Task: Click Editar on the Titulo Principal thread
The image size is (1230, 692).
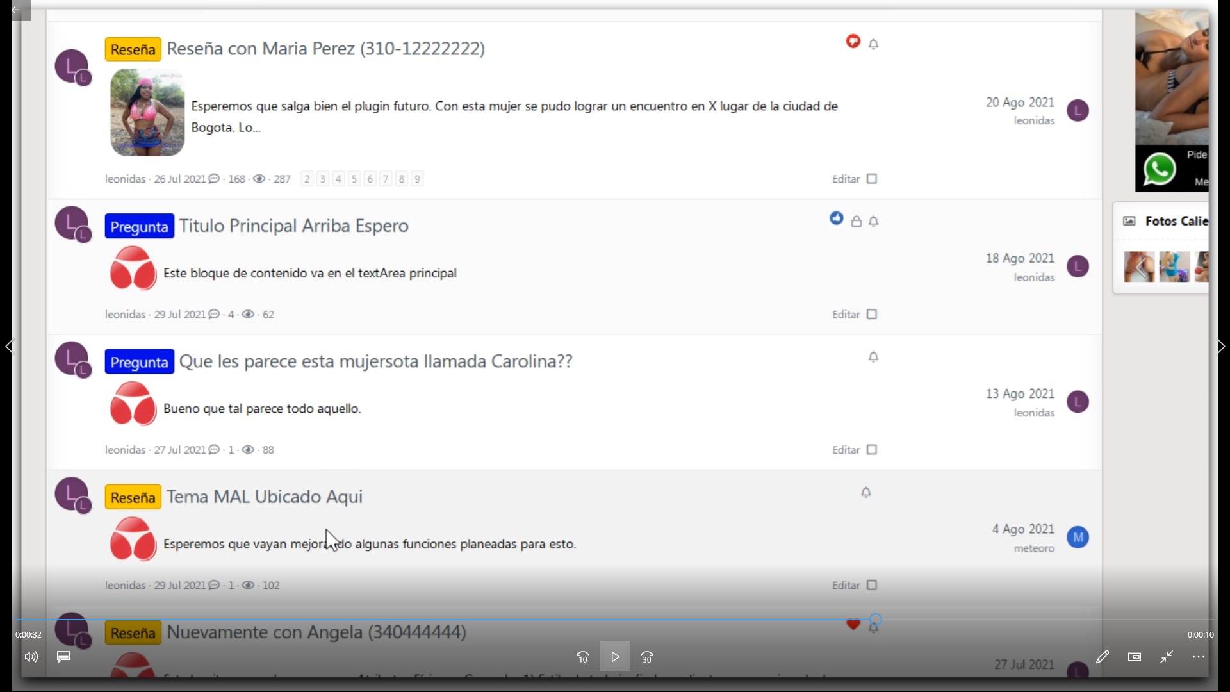Action: coord(846,315)
